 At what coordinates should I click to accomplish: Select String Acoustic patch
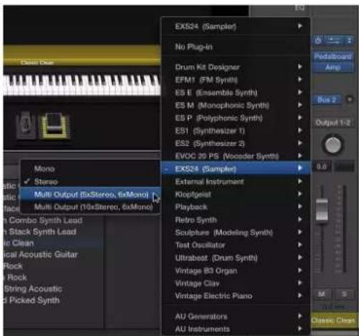click(x=54, y=289)
